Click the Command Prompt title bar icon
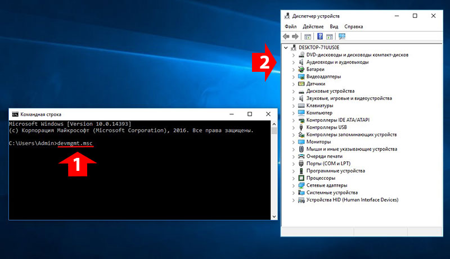This screenshot has height=259, width=450. 15,113
